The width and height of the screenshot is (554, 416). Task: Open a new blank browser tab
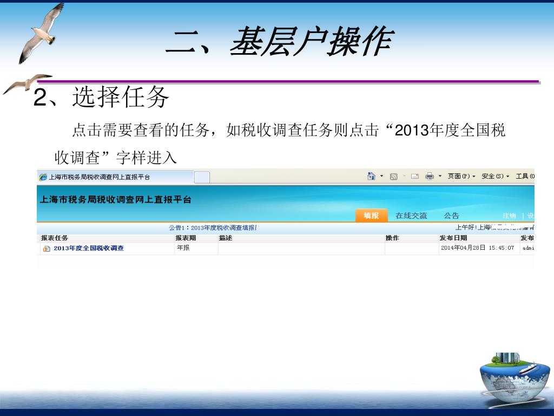(202, 177)
